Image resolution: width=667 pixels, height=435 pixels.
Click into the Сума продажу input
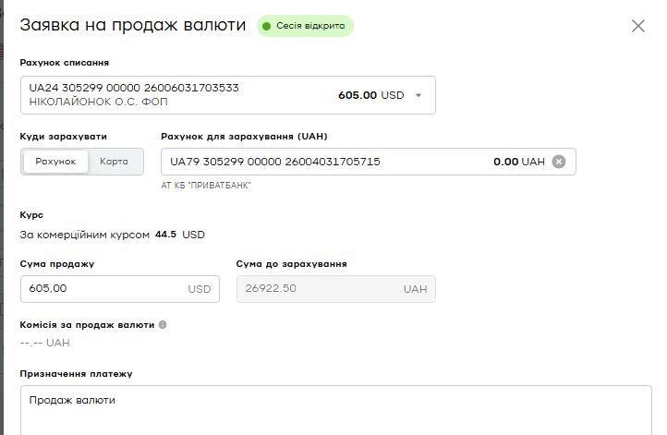coord(120,289)
